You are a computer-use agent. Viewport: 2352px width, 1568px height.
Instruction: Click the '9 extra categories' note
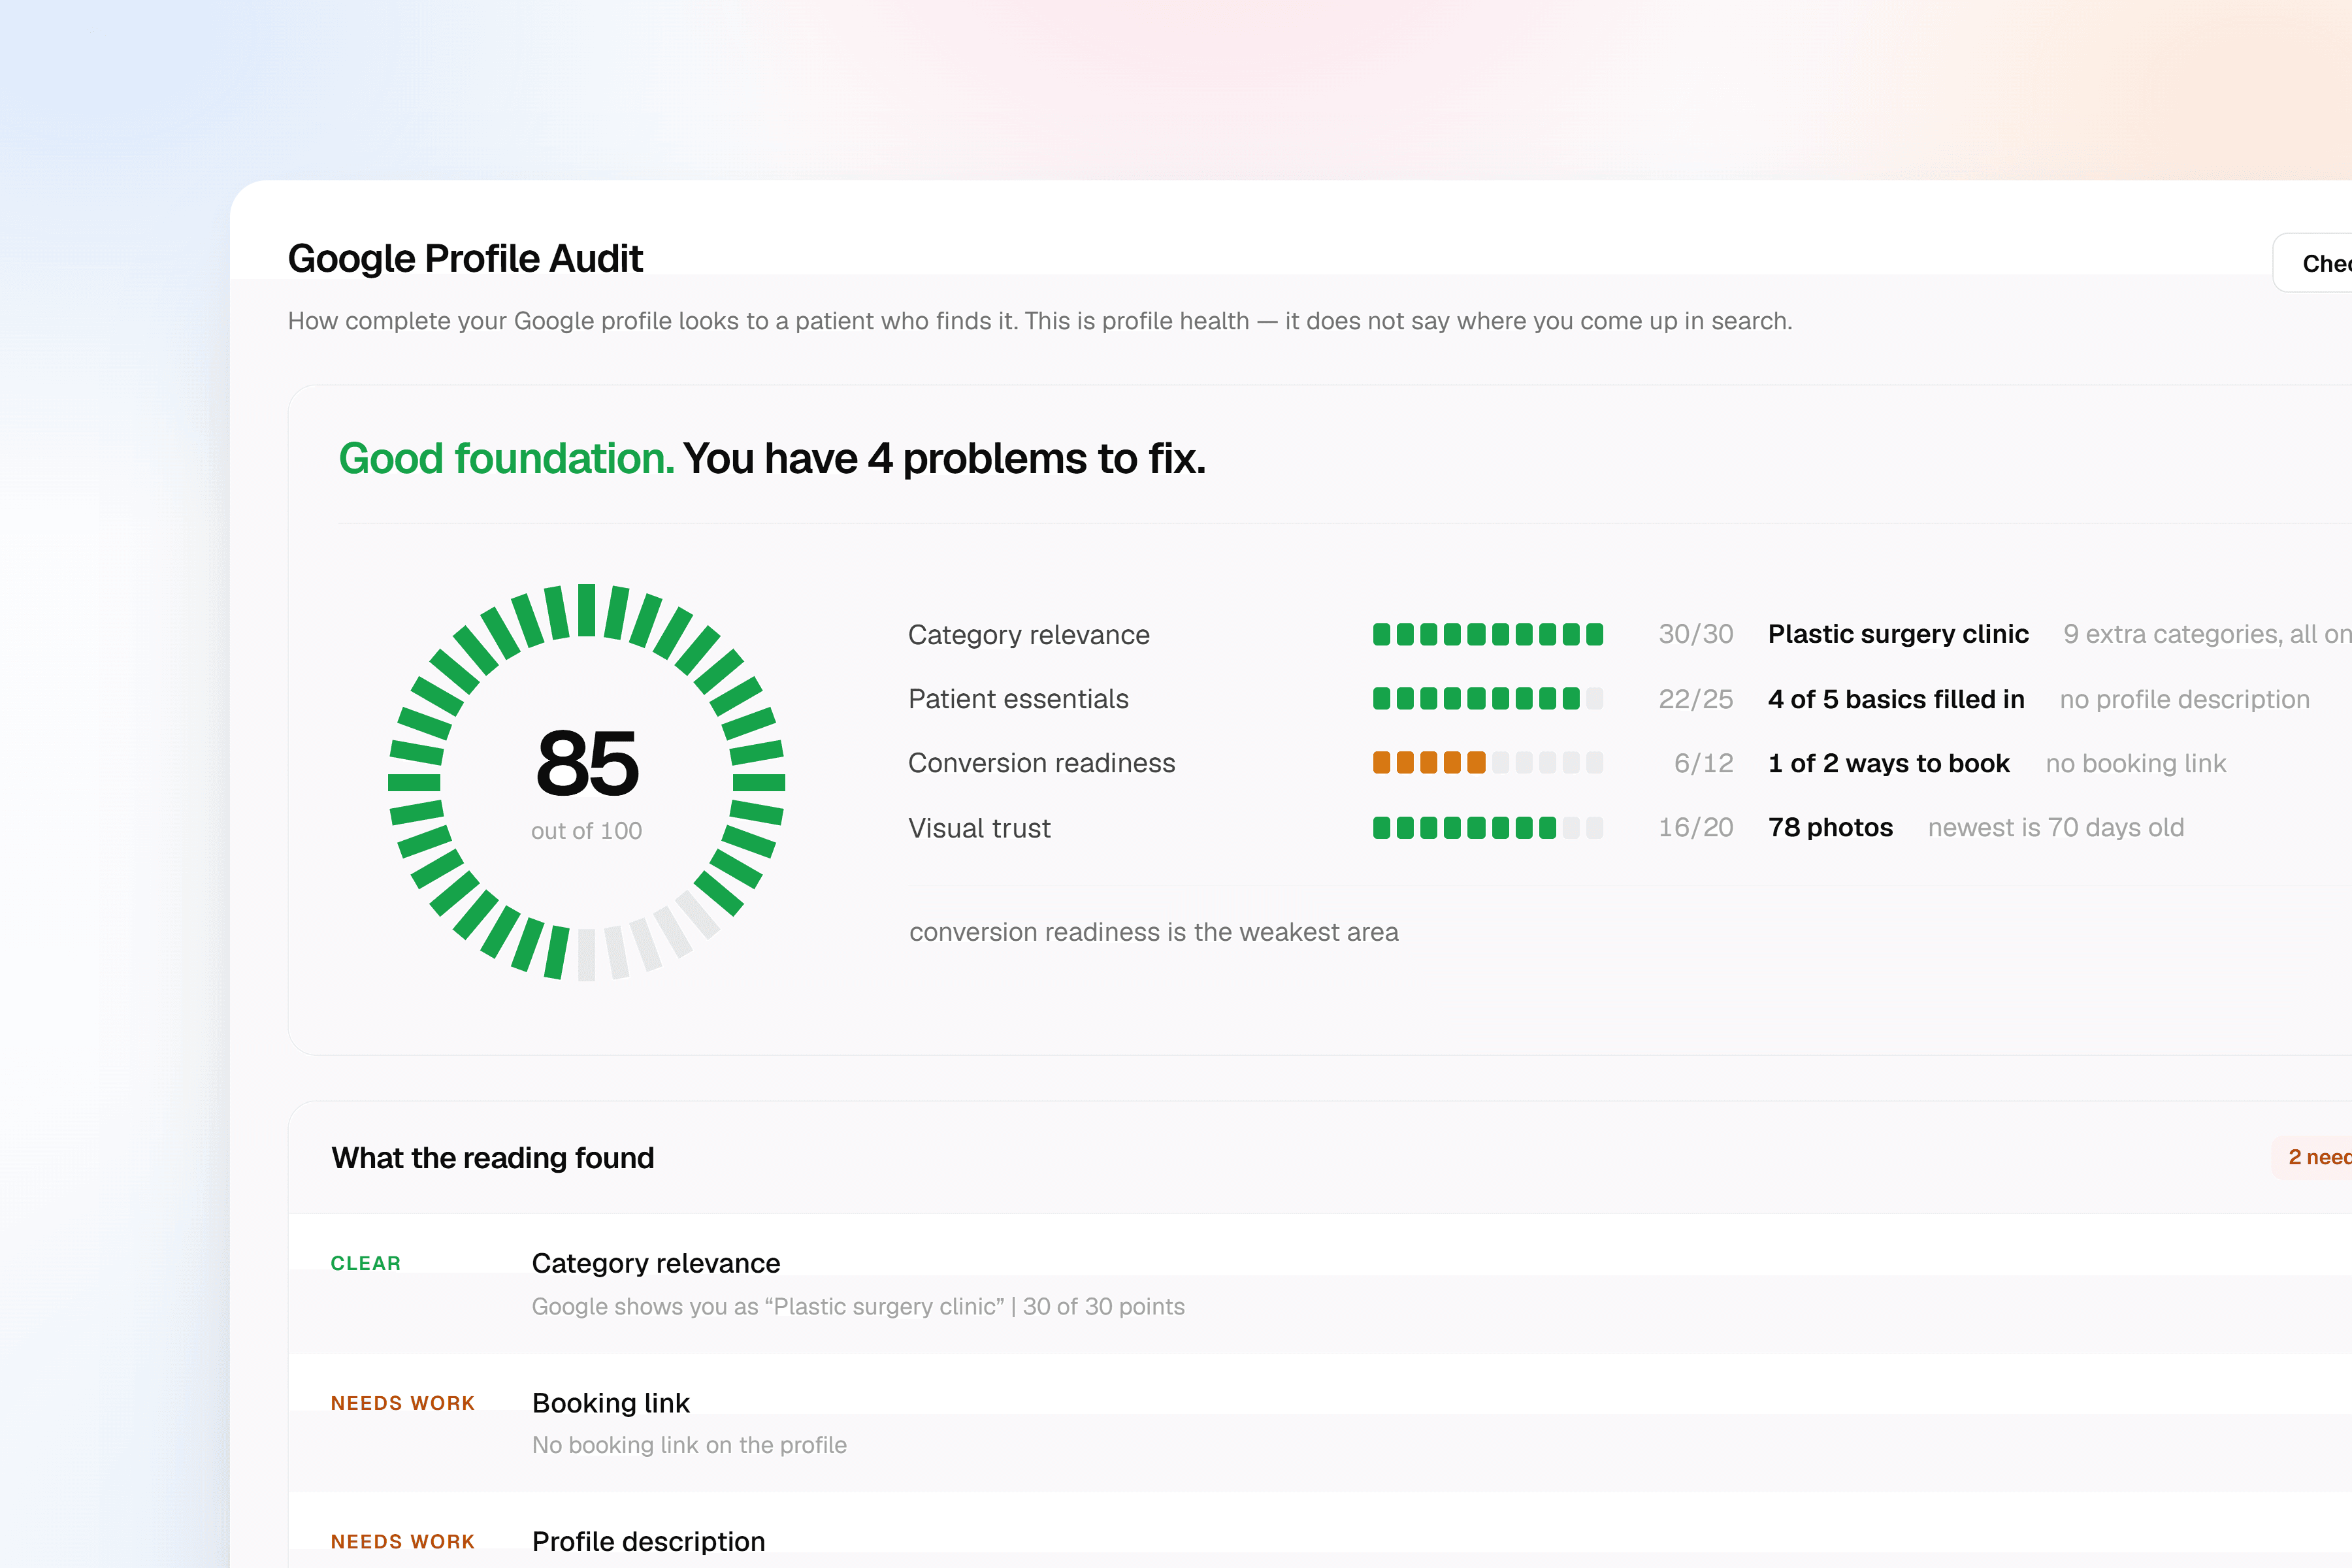pos(2207,634)
